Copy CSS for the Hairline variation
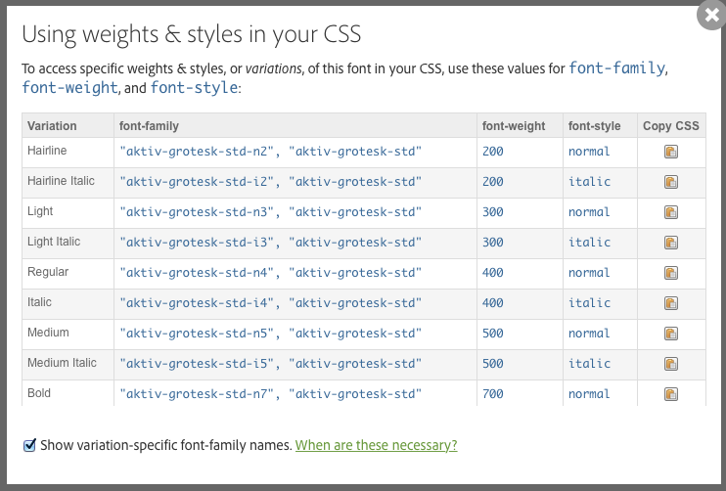Viewport: 726px width, 491px height. tap(671, 152)
